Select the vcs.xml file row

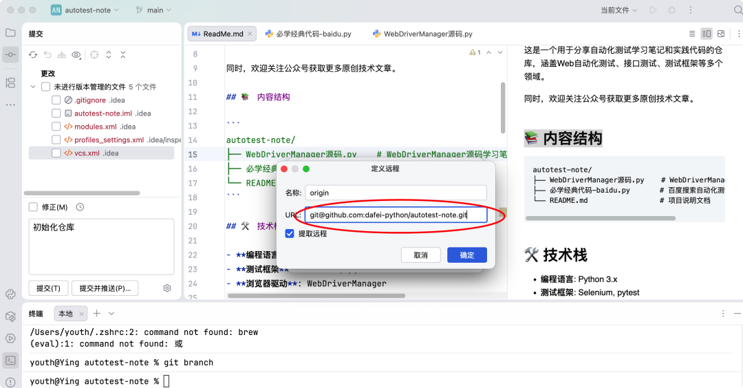[x=101, y=153]
